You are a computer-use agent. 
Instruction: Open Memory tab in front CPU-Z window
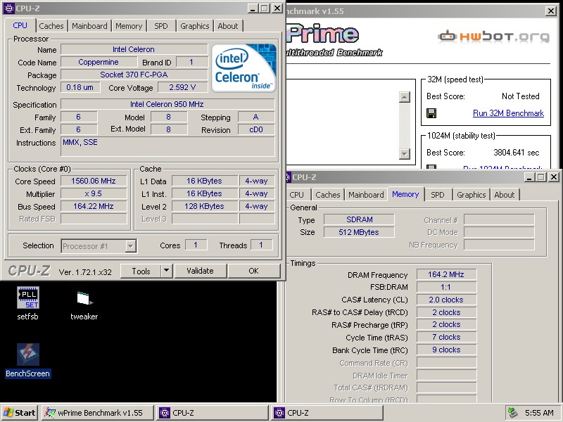tap(129, 26)
